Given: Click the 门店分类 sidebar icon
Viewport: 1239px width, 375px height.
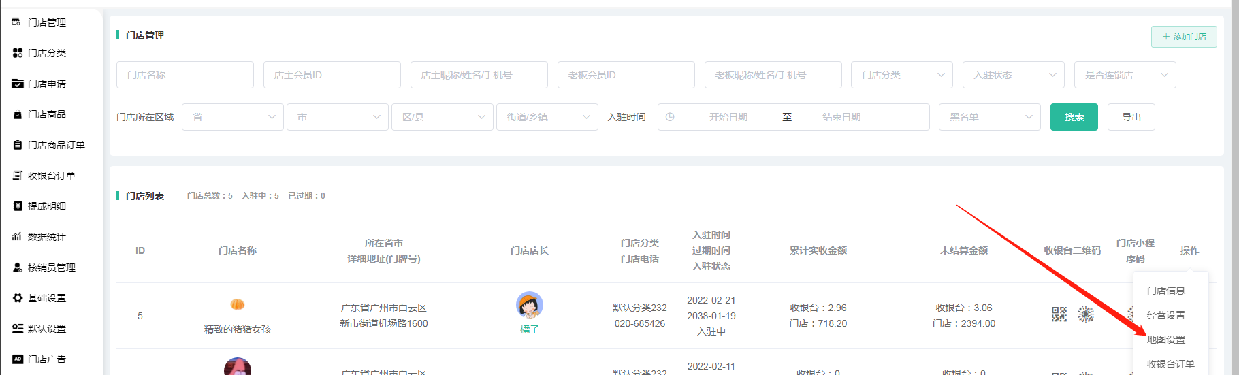Looking at the screenshot, I should point(18,53).
